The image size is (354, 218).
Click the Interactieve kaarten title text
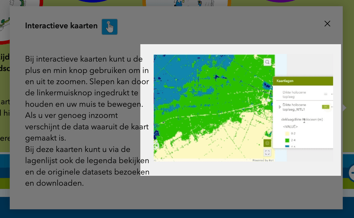pyautogui.click(x=61, y=26)
